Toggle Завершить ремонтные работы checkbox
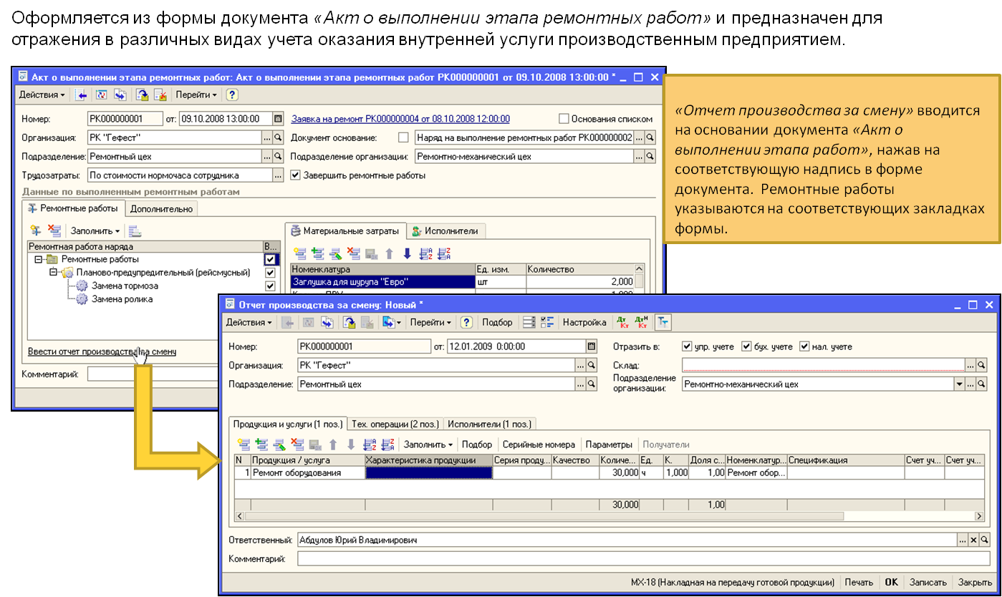 pyautogui.click(x=296, y=175)
